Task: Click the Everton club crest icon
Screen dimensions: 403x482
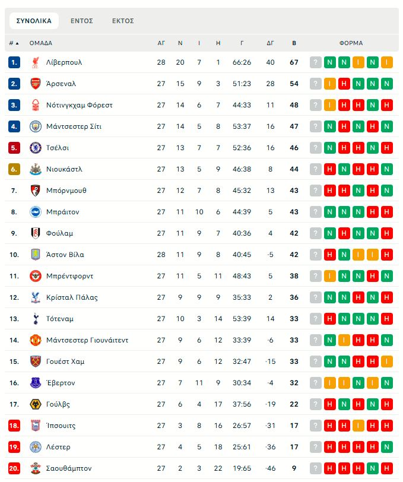Action: [36, 383]
